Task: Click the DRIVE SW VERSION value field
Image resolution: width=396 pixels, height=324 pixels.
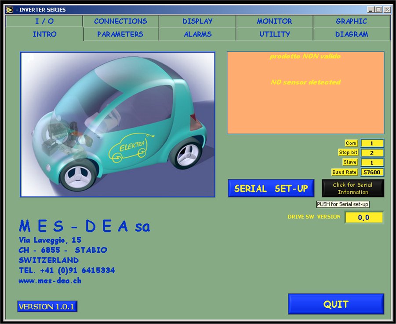Action: pyautogui.click(x=364, y=217)
